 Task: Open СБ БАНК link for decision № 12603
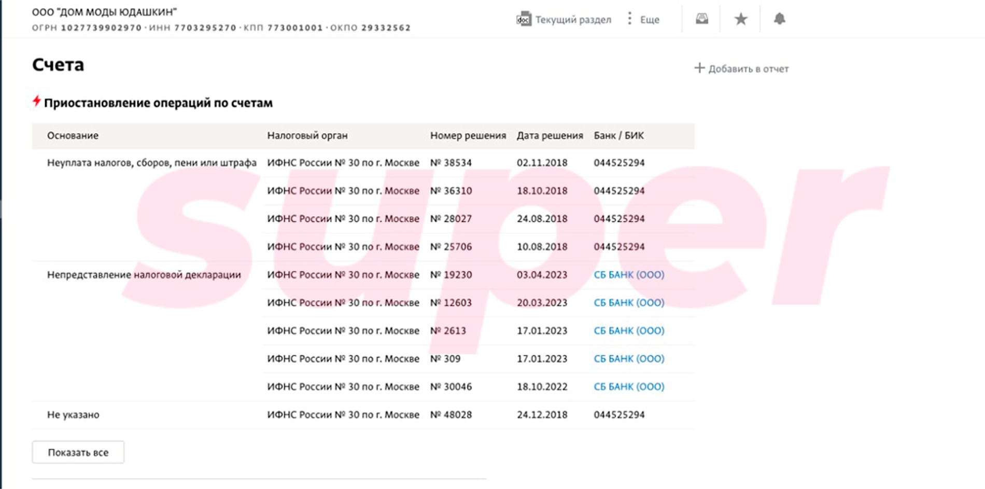[x=629, y=303]
